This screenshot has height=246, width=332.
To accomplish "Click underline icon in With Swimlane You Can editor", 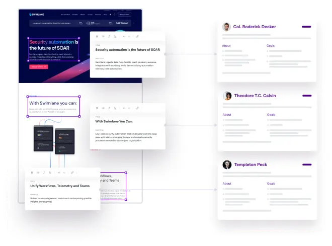I will tap(115, 108).
